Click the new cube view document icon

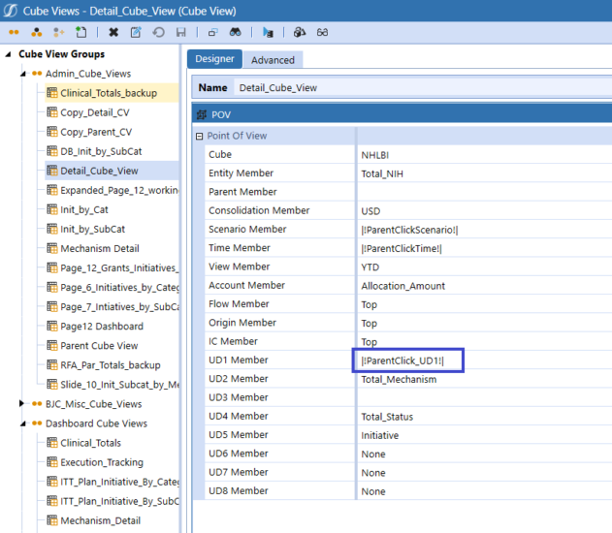(x=81, y=32)
